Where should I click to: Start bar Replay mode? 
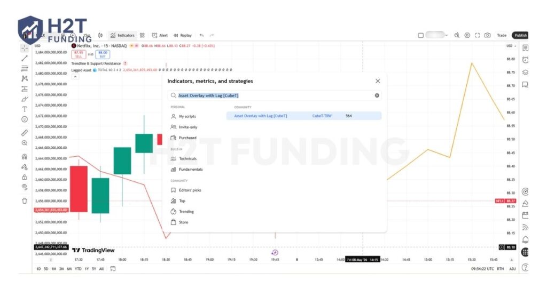click(x=183, y=35)
